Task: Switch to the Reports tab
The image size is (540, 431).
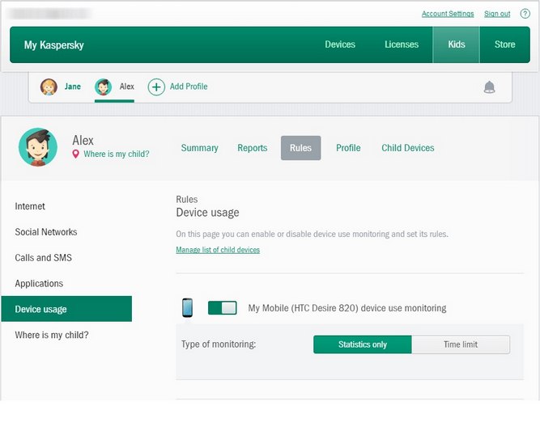Action: (253, 148)
